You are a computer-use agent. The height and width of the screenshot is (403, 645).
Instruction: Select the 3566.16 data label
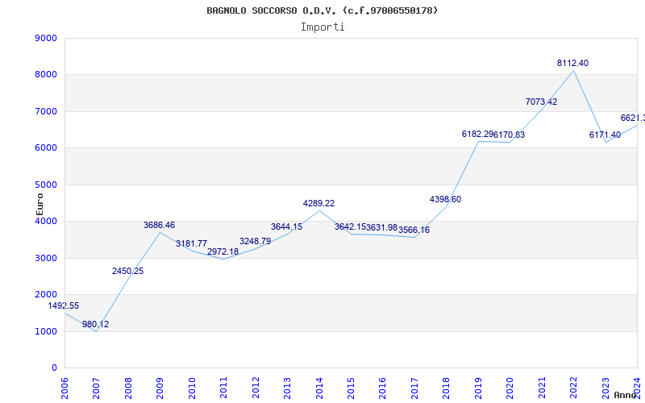tap(414, 231)
